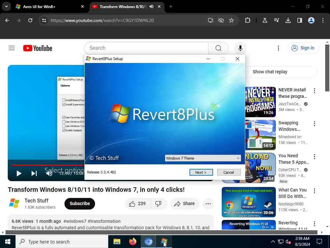Open YouTube settings three-dot icon
The image size is (330, 248).
point(278,48)
